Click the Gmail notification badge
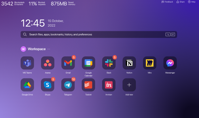Image resolution: width=199 pixels, height=118 pixels. point(74,57)
